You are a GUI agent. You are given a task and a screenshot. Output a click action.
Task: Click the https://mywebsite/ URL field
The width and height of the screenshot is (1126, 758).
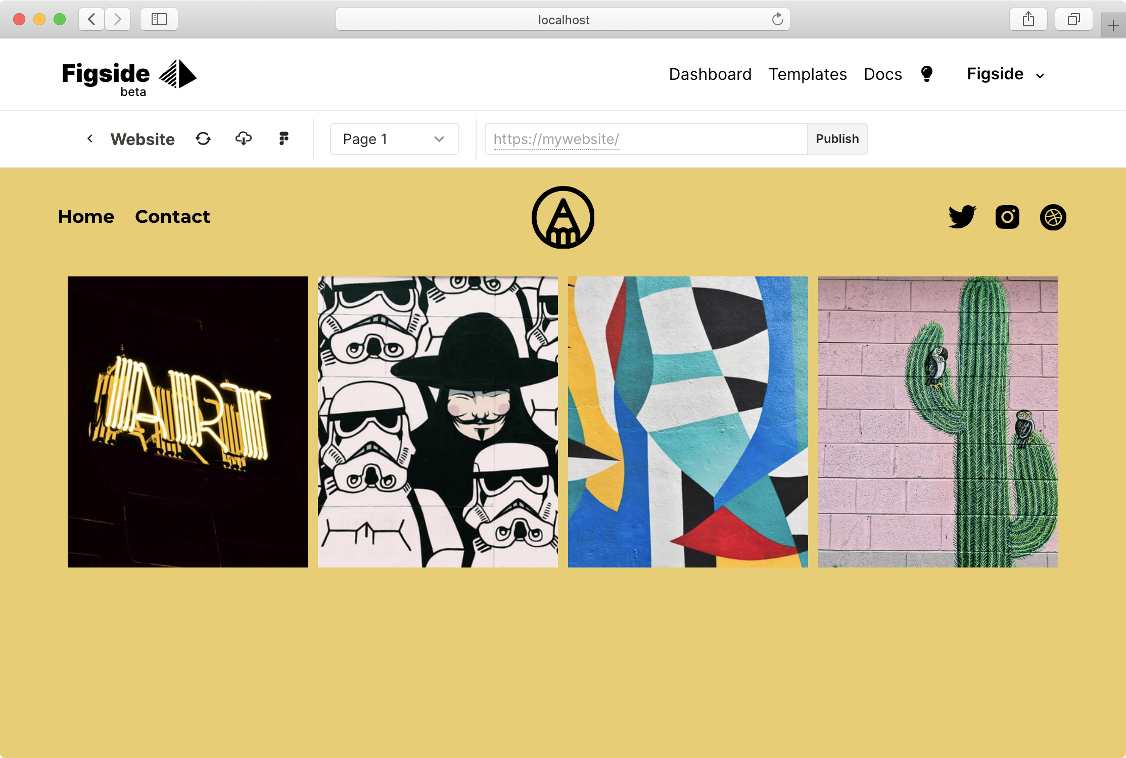(x=646, y=139)
